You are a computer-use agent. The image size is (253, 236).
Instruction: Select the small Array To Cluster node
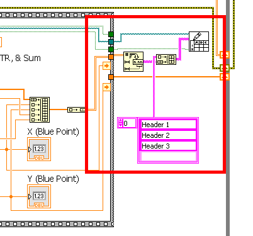click(x=76, y=110)
